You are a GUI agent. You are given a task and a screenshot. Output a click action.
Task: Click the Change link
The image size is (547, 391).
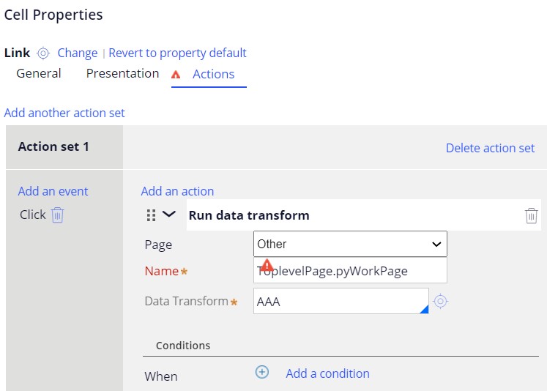pyautogui.click(x=78, y=53)
